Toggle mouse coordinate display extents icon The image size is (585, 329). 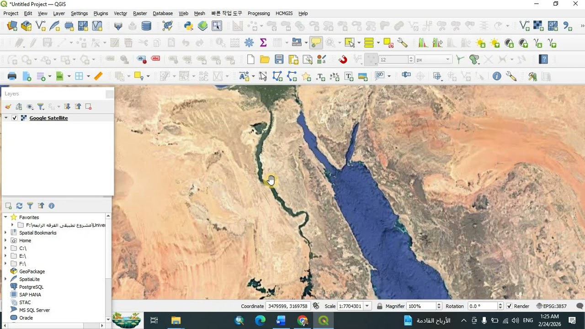click(316, 306)
